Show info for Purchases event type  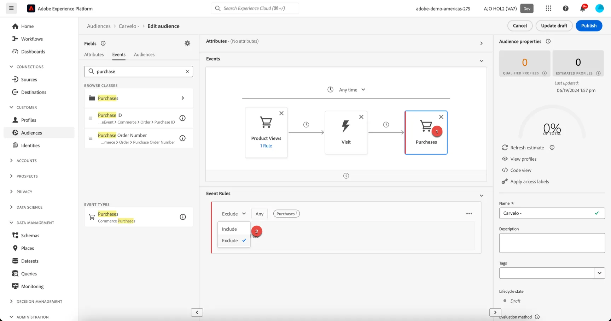[183, 217]
